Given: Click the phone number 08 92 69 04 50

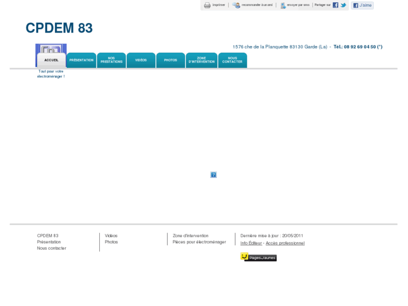Looking at the screenshot, I should click(360, 47).
